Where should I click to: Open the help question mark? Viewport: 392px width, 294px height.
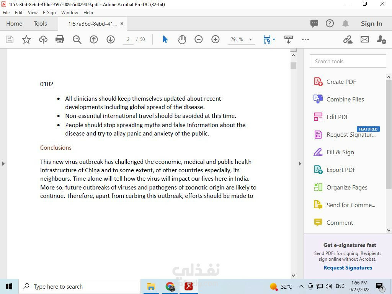click(330, 23)
